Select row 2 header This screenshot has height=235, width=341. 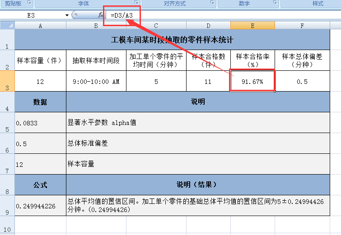pyautogui.click(x=7, y=60)
